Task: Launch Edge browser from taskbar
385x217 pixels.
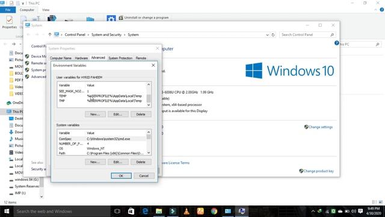Action: (x=145, y=212)
